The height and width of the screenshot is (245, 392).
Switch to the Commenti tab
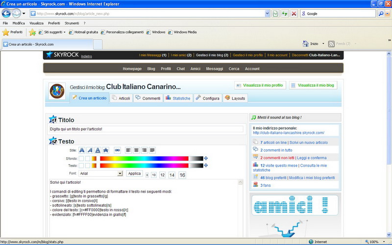click(148, 98)
